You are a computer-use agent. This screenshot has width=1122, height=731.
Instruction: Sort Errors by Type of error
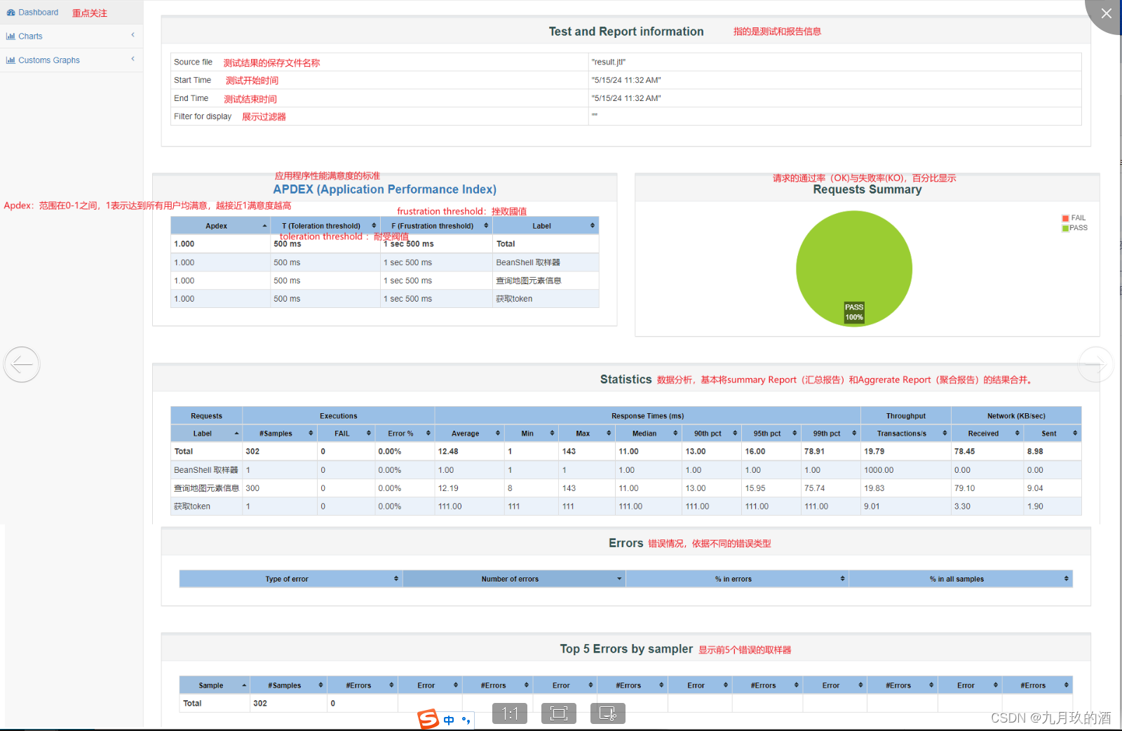(x=290, y=579)
